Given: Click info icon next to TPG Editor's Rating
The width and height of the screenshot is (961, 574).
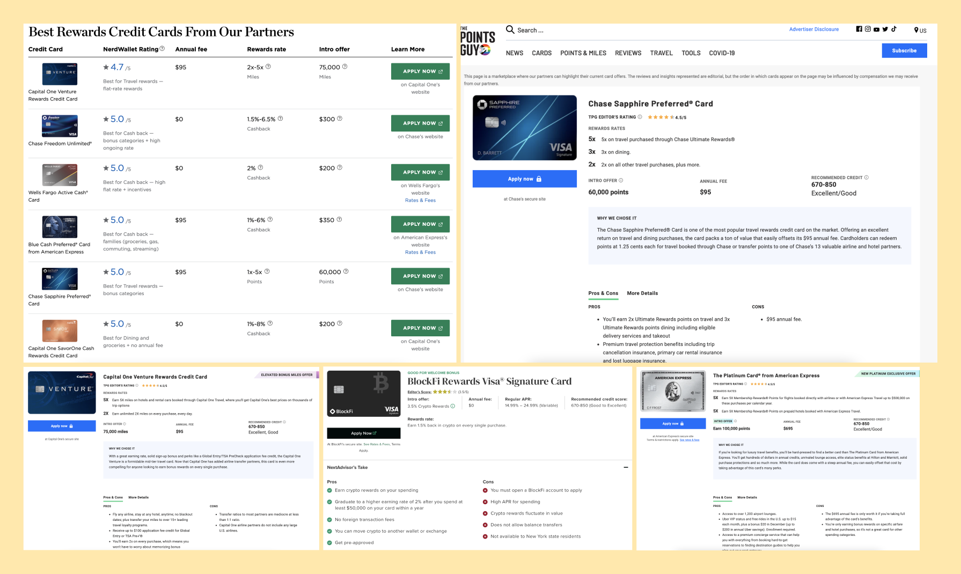Looking at the screenshot, I should [x=640, y=117].
